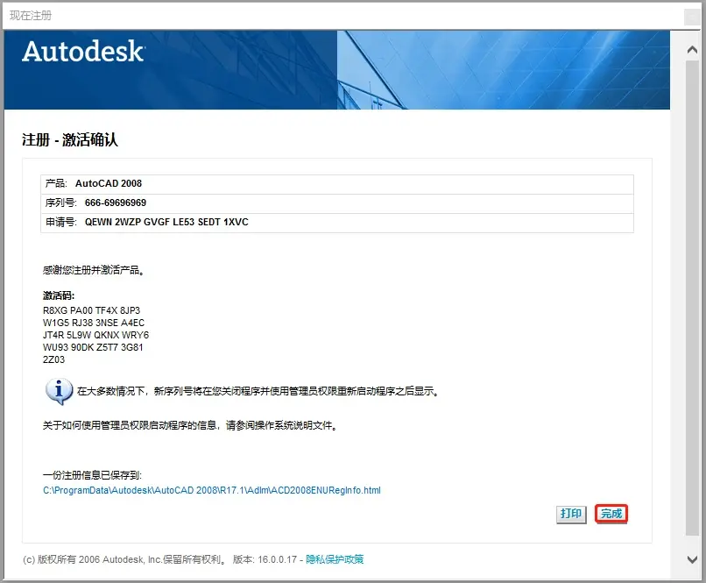The image size is (706, 583).
Task: Click the 打印 (Print) button
Action: (571, 514)
